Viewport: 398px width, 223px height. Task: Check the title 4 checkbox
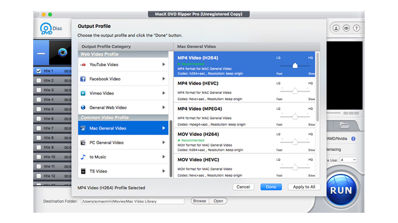click(39, 100)
